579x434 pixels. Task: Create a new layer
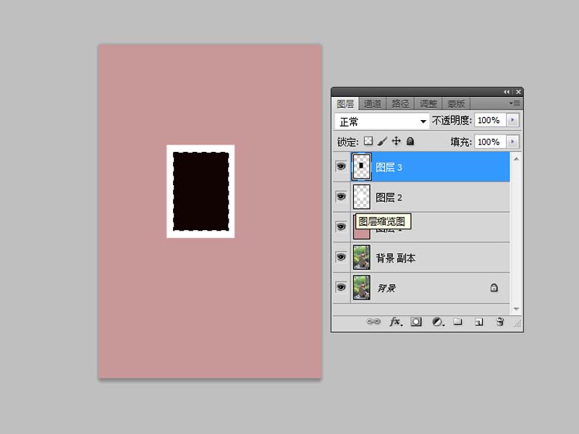479,322
